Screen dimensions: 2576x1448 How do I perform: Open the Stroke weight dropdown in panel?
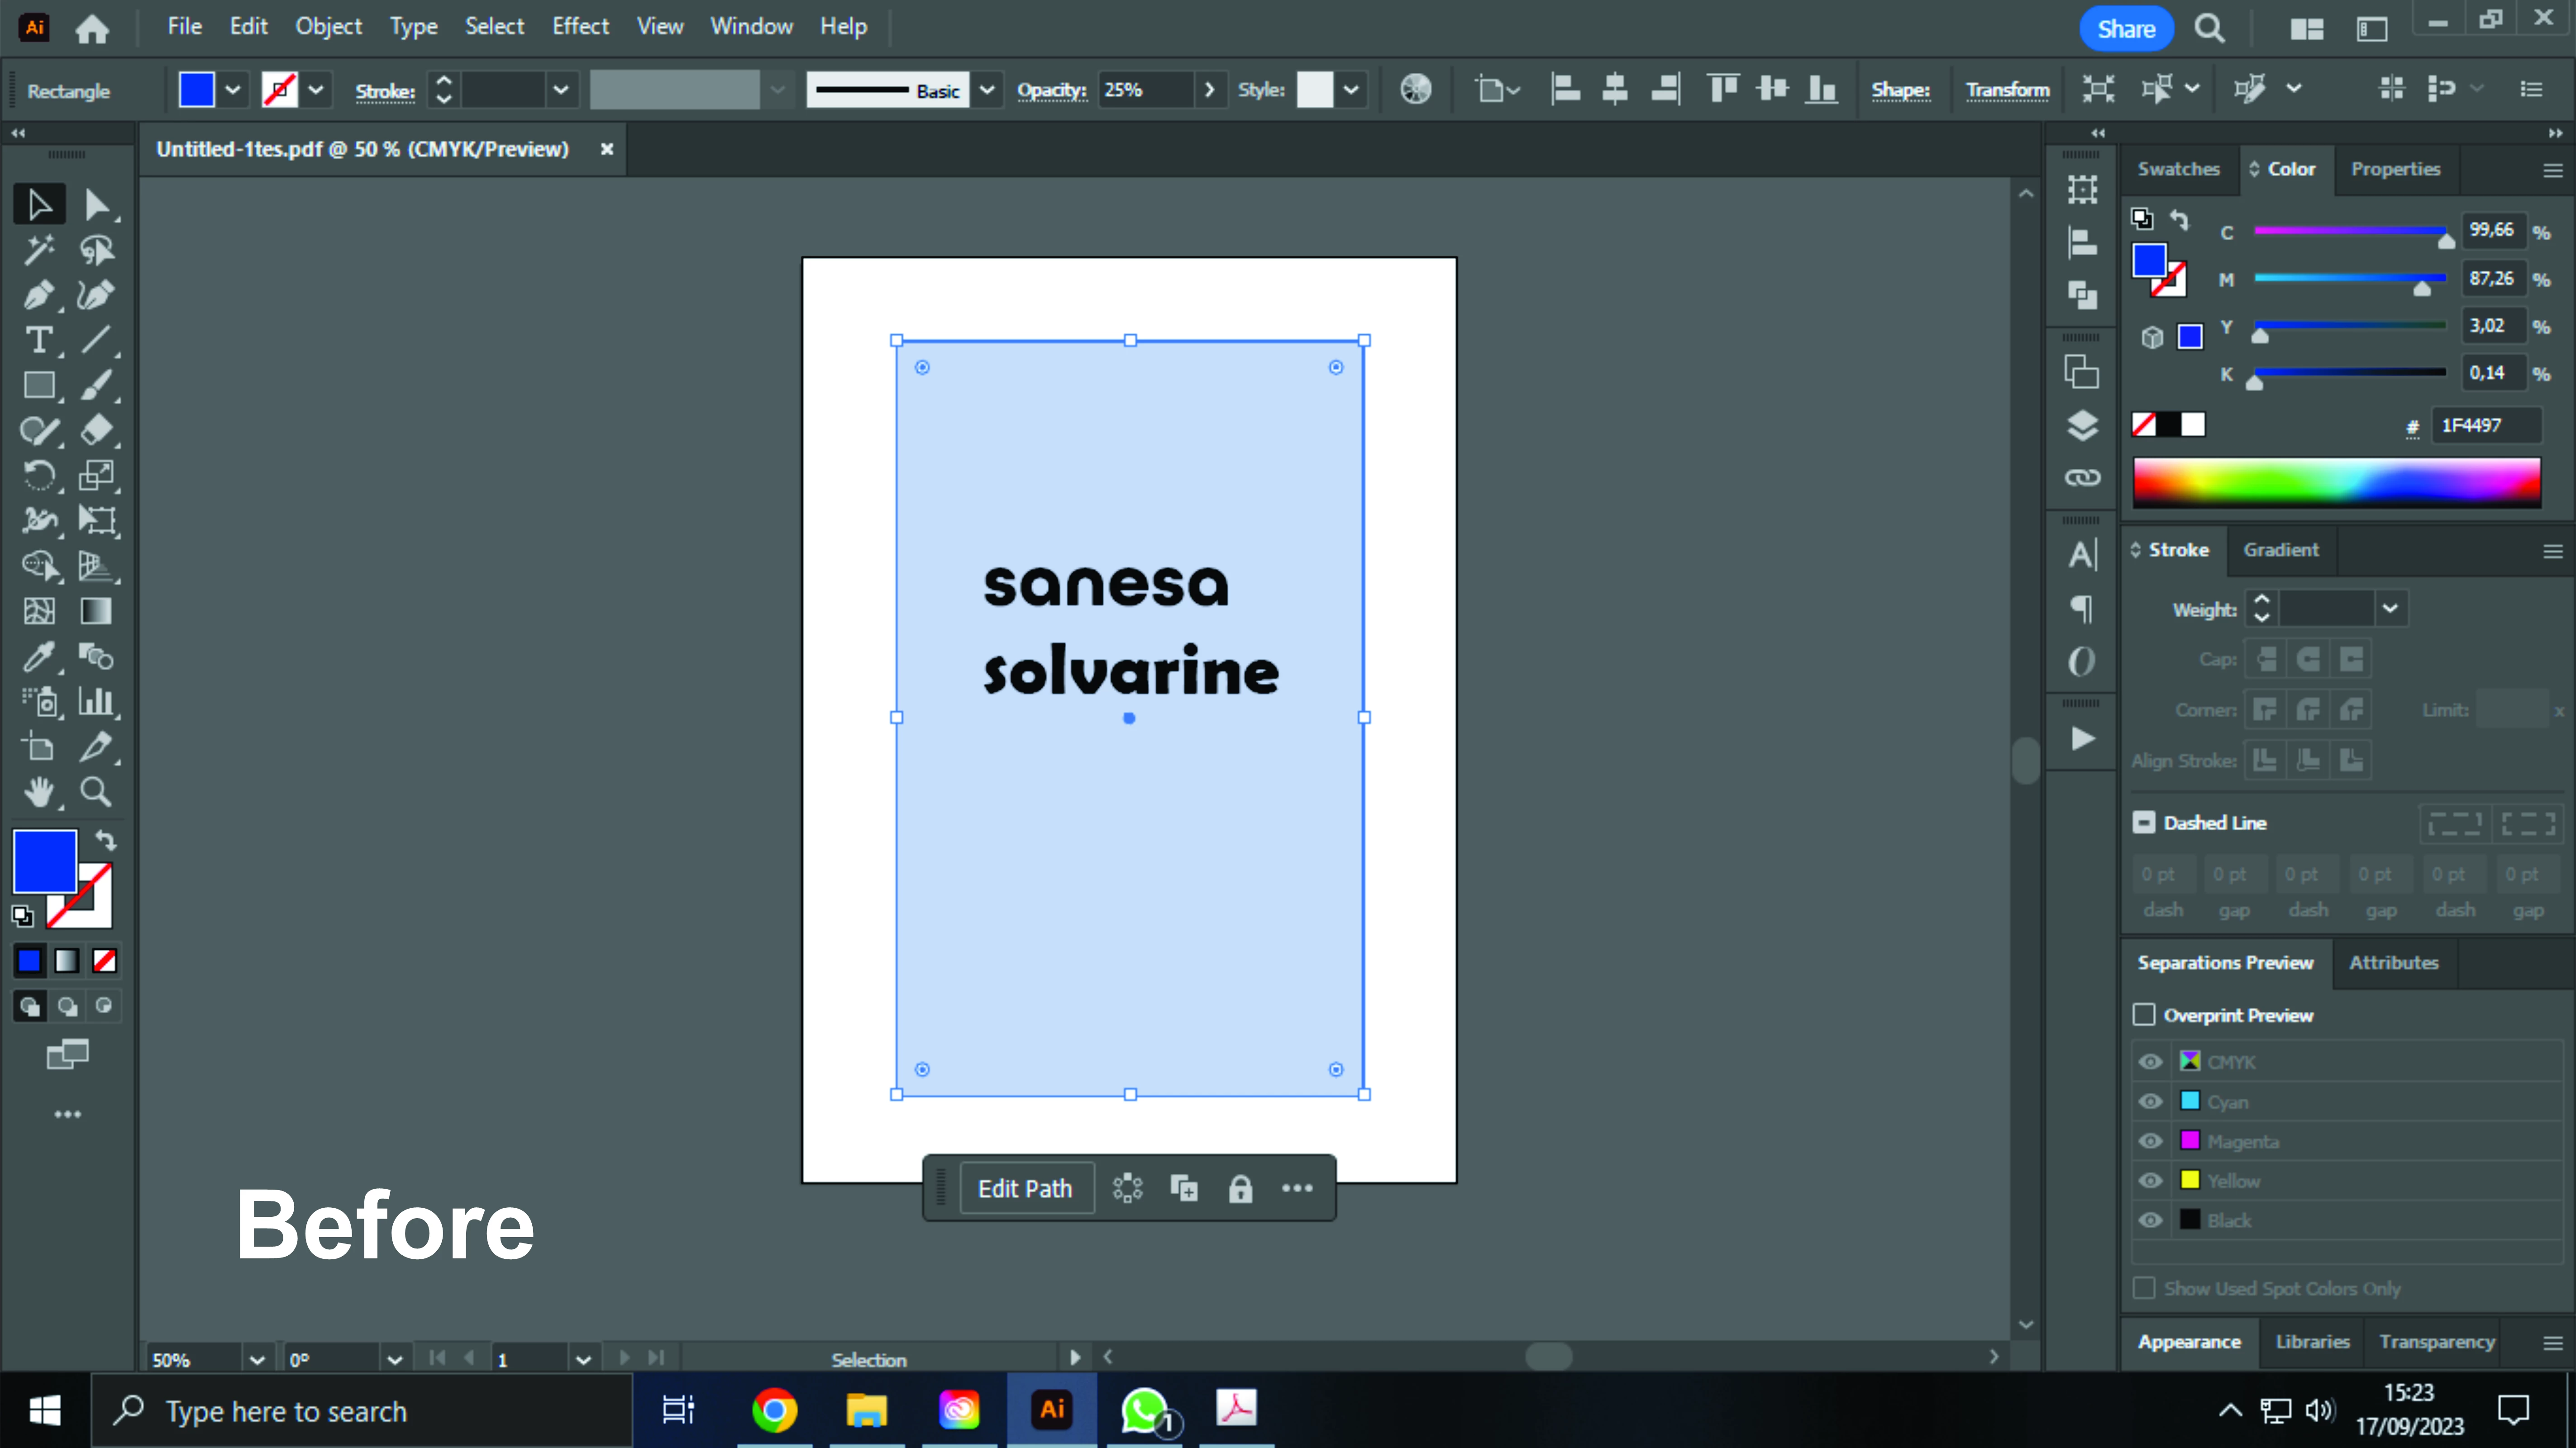(x=2389, y=608)
